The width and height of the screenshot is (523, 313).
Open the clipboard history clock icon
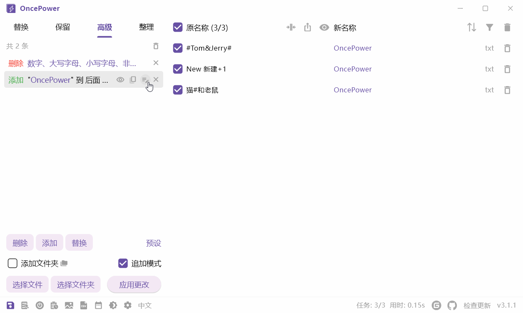point(54,305)
